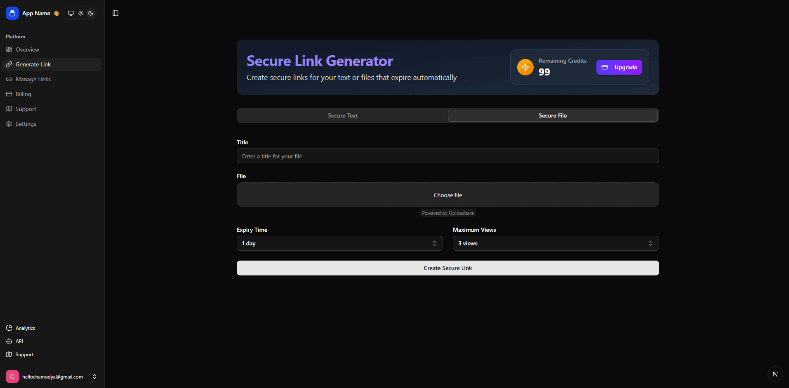Click the Upgrade button
The width and height of the screenshot is (789, 388).
619,67
